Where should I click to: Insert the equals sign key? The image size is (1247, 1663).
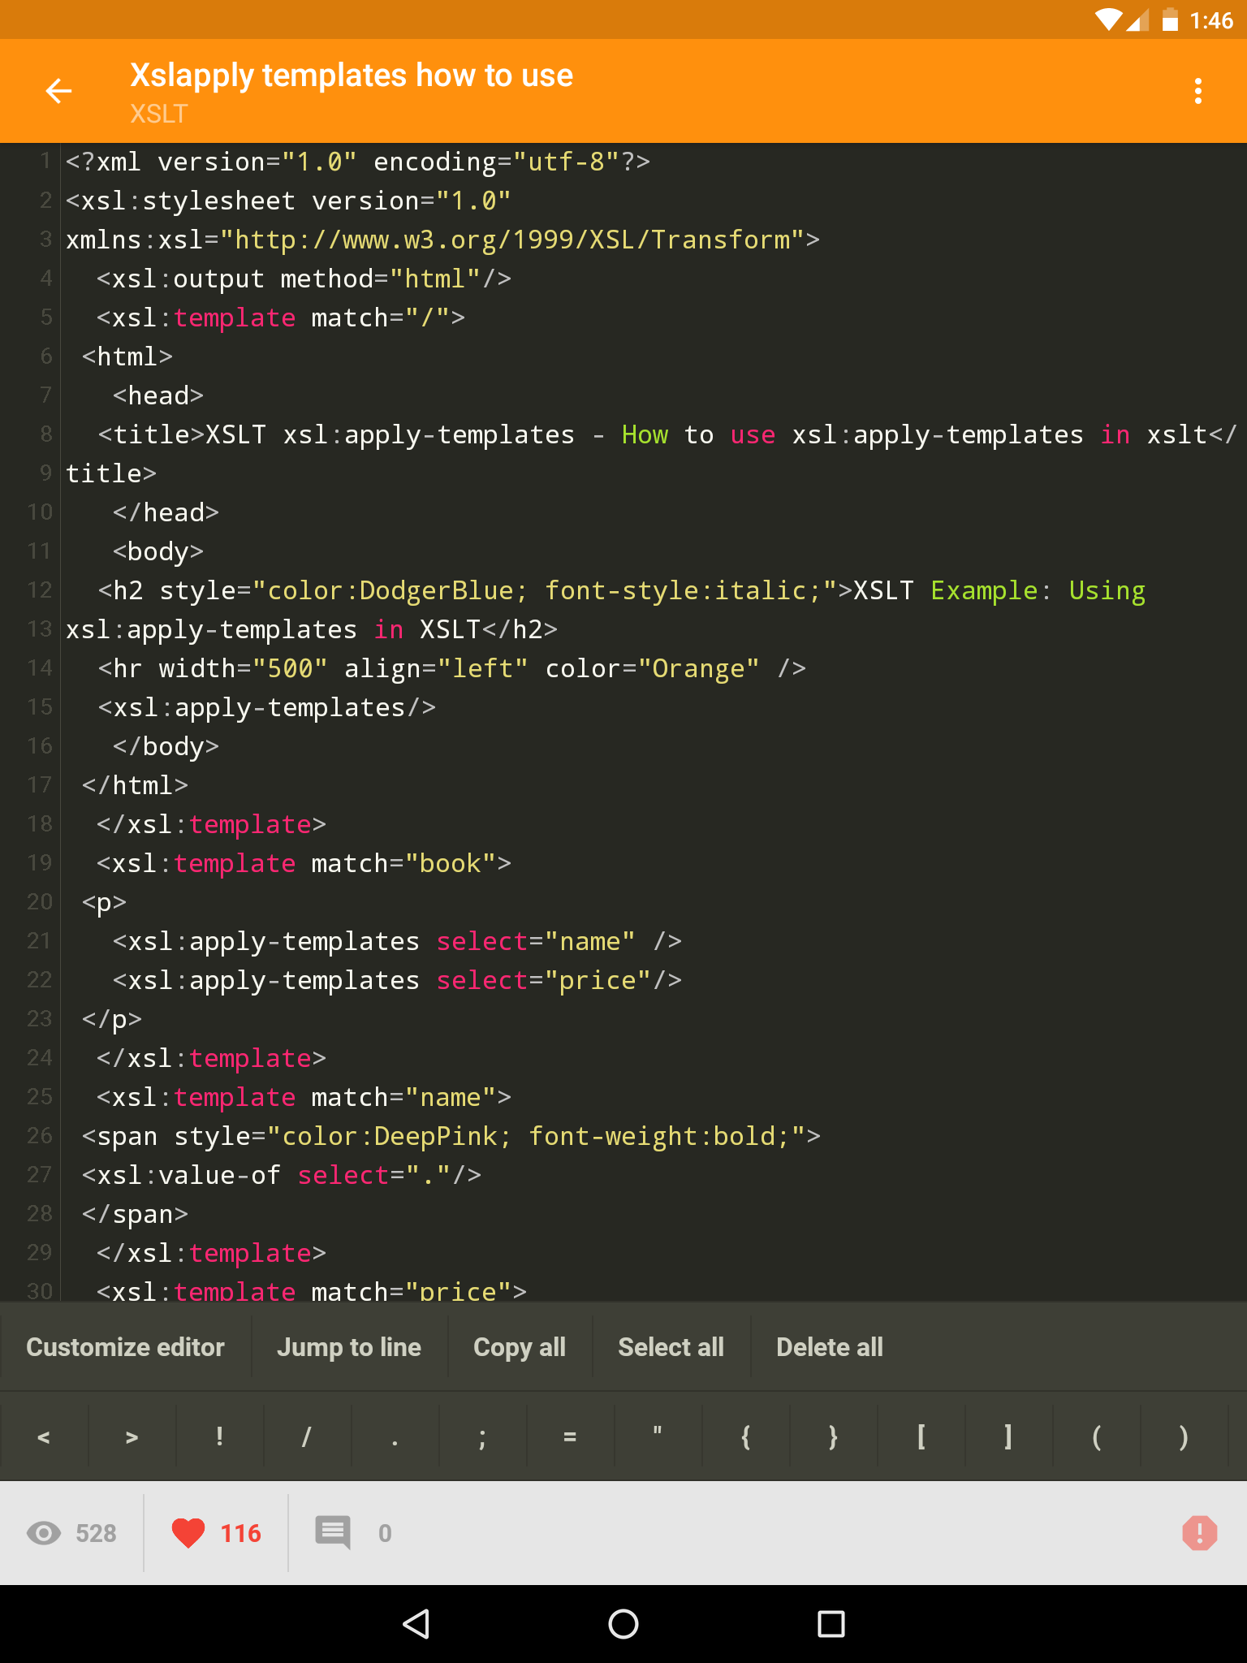pos(570,1437)
